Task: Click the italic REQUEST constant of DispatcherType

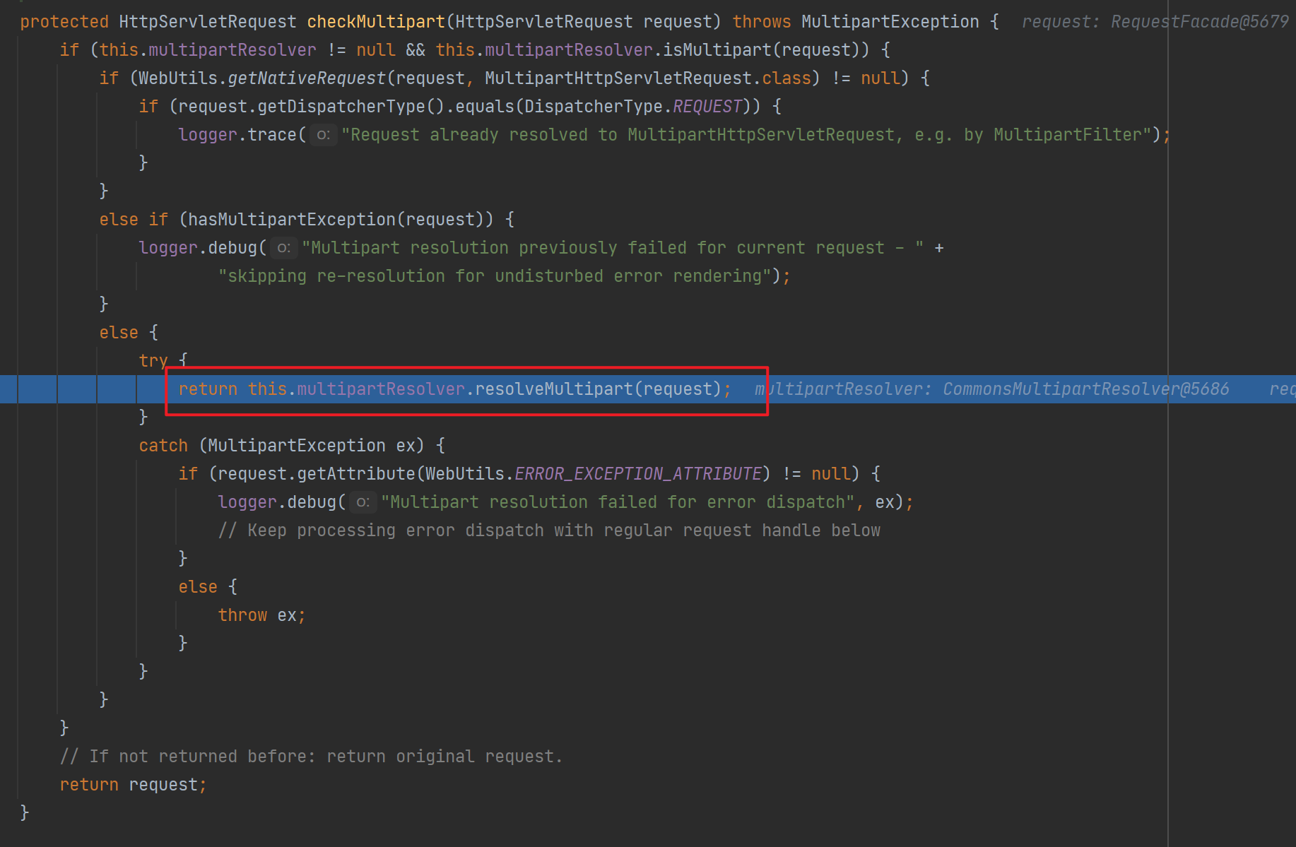Action: point(707,107)
